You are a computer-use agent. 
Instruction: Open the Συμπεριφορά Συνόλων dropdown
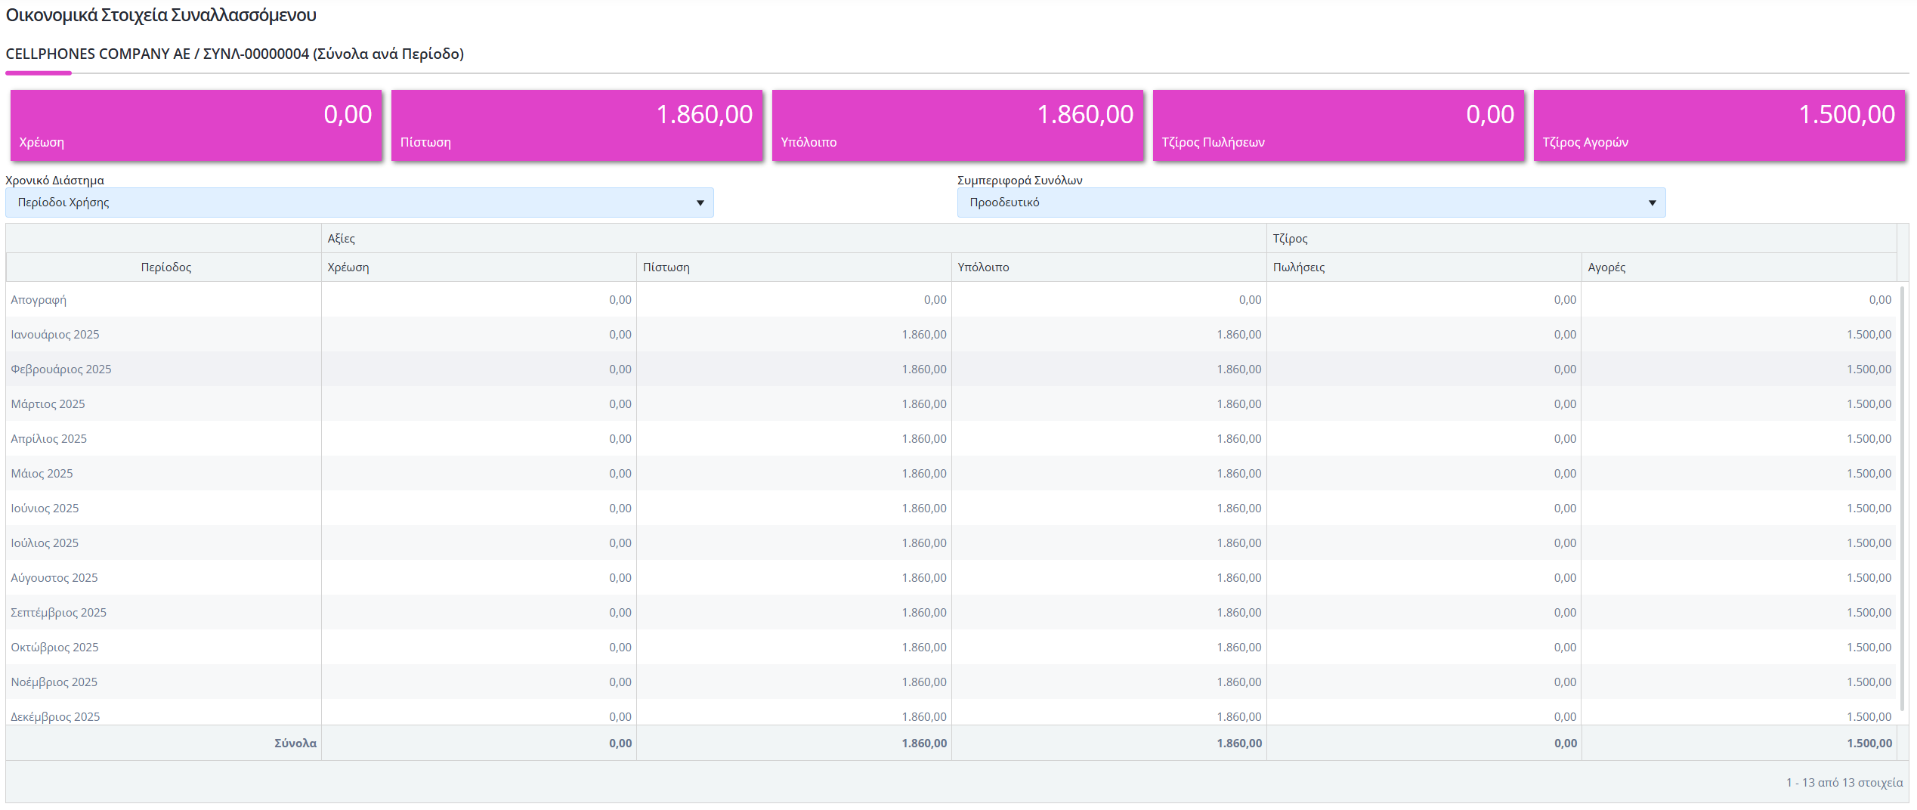coord(1311,202)
